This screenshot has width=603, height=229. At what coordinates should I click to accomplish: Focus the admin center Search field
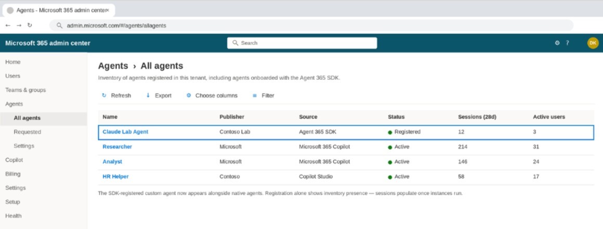tap(302, 43)
